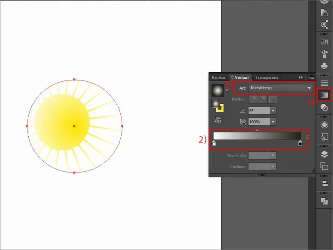Click the angle value field 0°
Viewport: 333px width, 250px height.
pyautogui.click(x=259, y=111)
